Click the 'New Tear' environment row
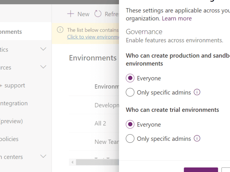Image resolution: width=230 pixels, height=172 pixels. (x=94, y=142)
